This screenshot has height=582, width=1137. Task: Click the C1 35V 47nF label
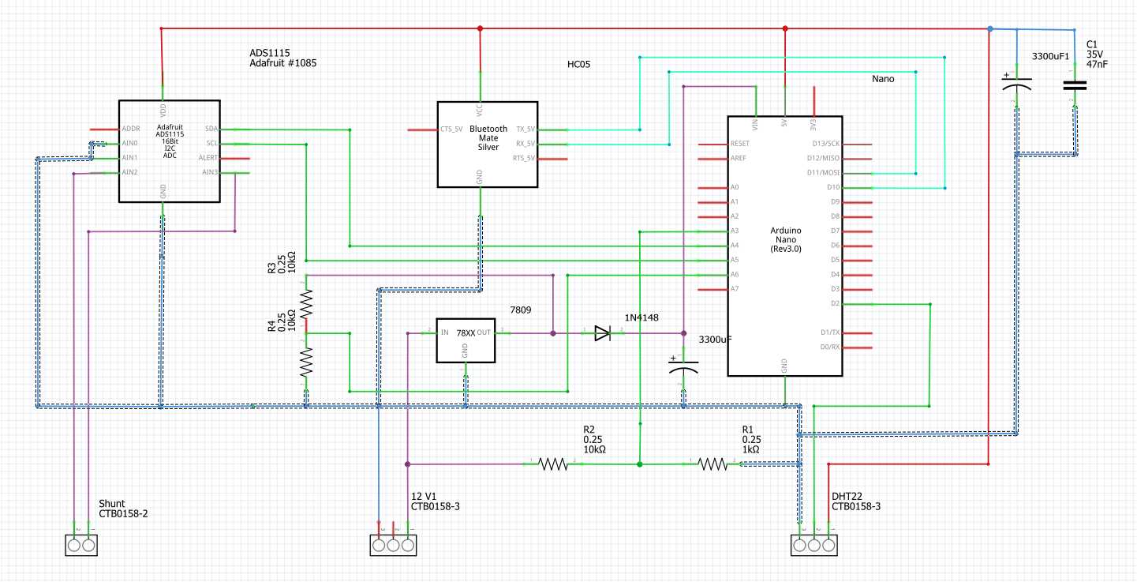coord(1095,54)
